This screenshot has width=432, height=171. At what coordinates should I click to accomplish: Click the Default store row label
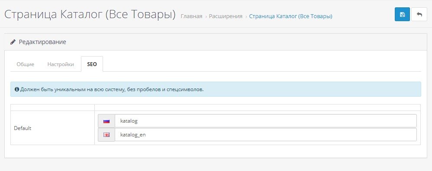(23, 128)
